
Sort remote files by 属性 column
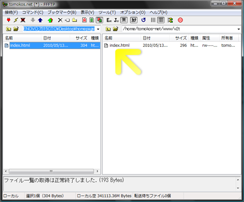click(210, 38)
